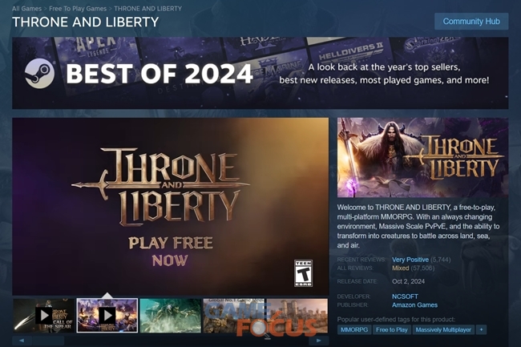Play the second highlighted trailer thumbnail
This screenshot has height=347, width=521.
pyautogui.click(x=107, y=316)
